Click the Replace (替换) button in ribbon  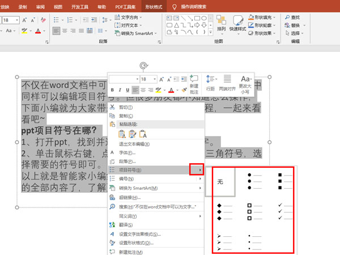(x=295, y=25)
